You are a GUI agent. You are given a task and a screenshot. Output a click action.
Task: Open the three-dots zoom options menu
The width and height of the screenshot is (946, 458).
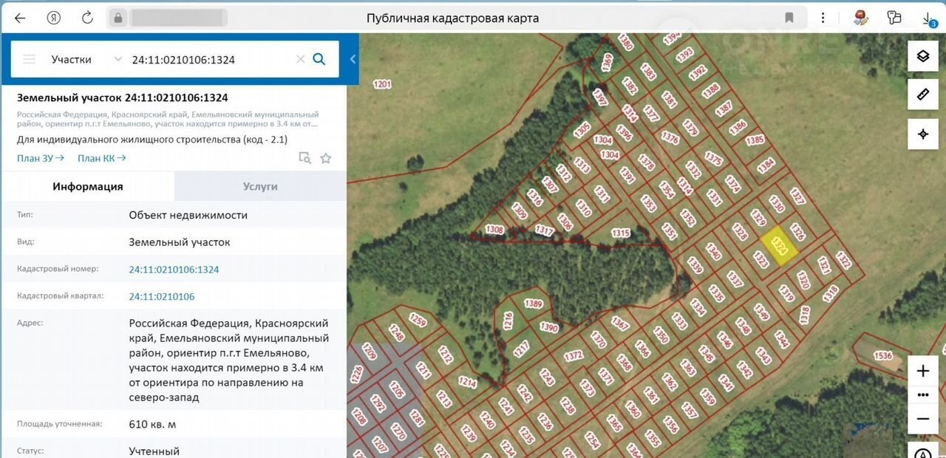tap(922, 394)
